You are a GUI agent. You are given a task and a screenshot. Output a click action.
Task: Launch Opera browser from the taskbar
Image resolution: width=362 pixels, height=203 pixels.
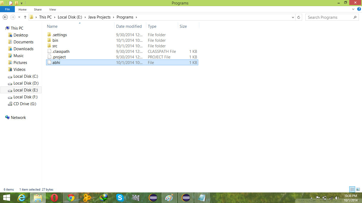coord(54,197)
